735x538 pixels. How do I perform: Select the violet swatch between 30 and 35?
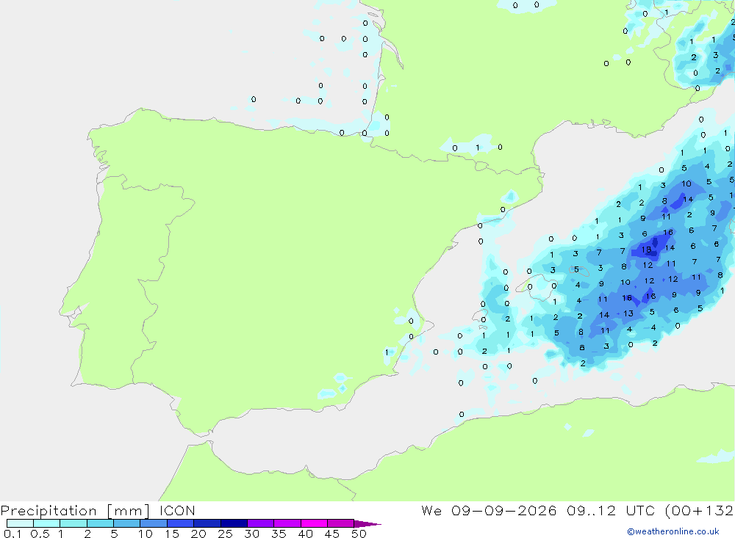tap(261, 523)
